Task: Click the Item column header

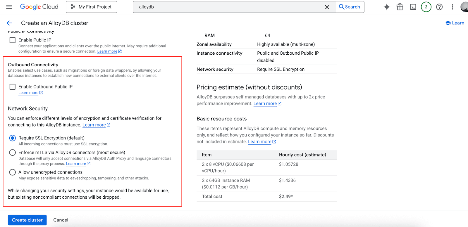Action: (207, 155)
